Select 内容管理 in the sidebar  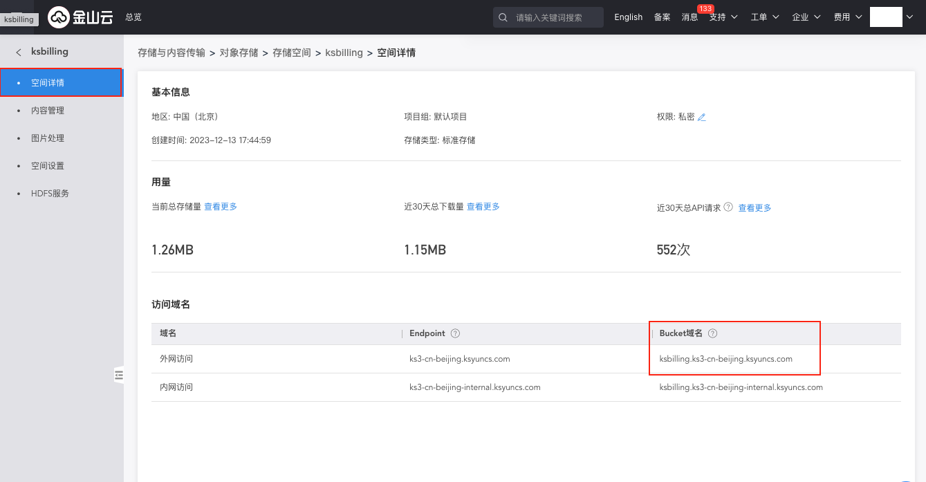48,111
